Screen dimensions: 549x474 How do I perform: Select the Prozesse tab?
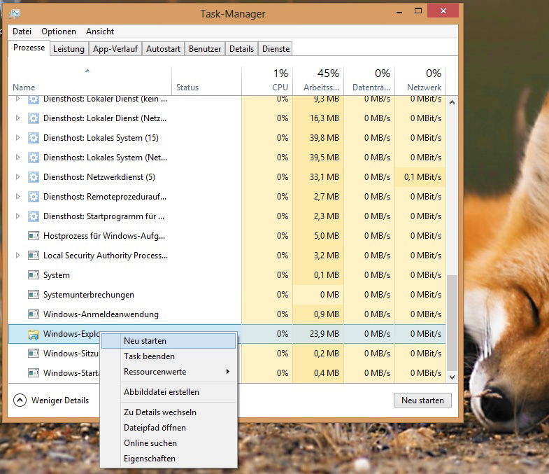[29, 48]
